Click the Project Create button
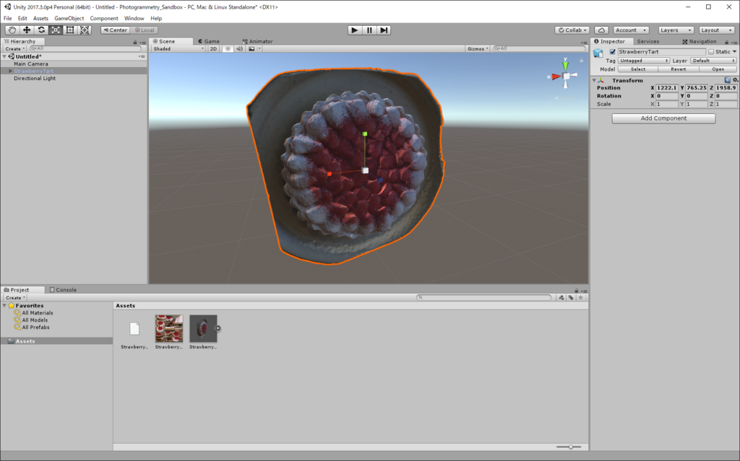Viewport: 740px width, 461px height. (x=15, y=298)
